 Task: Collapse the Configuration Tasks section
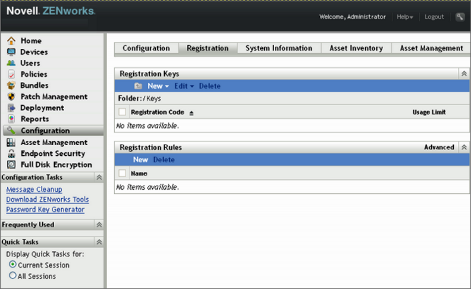[x=99, y=177]
